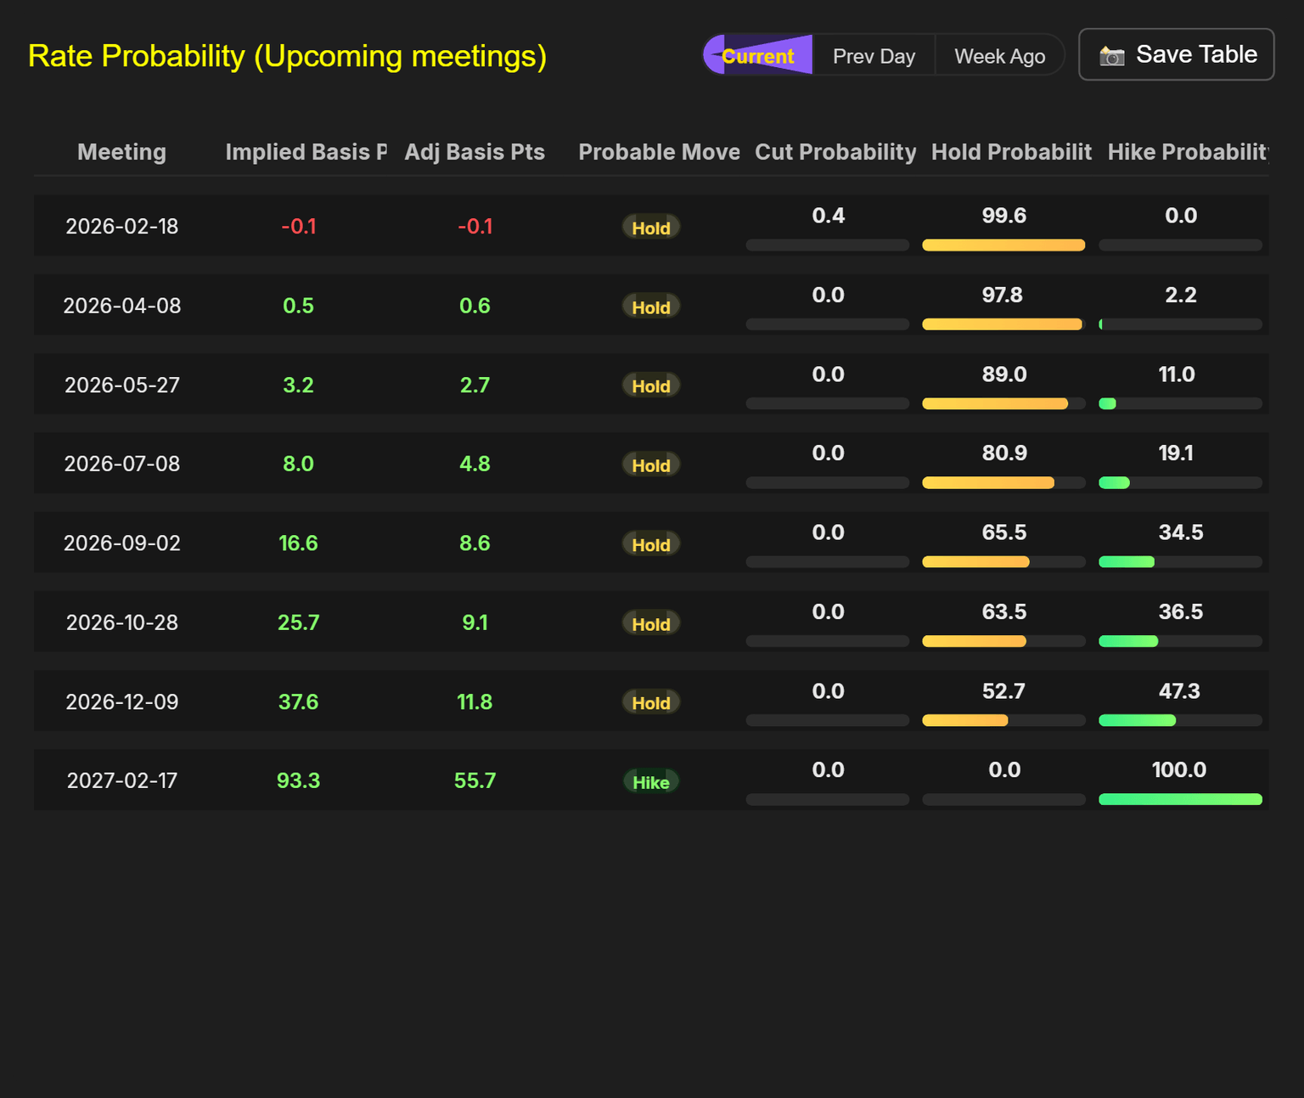Click the Adj Basis Pts column header

click(475, 152)
